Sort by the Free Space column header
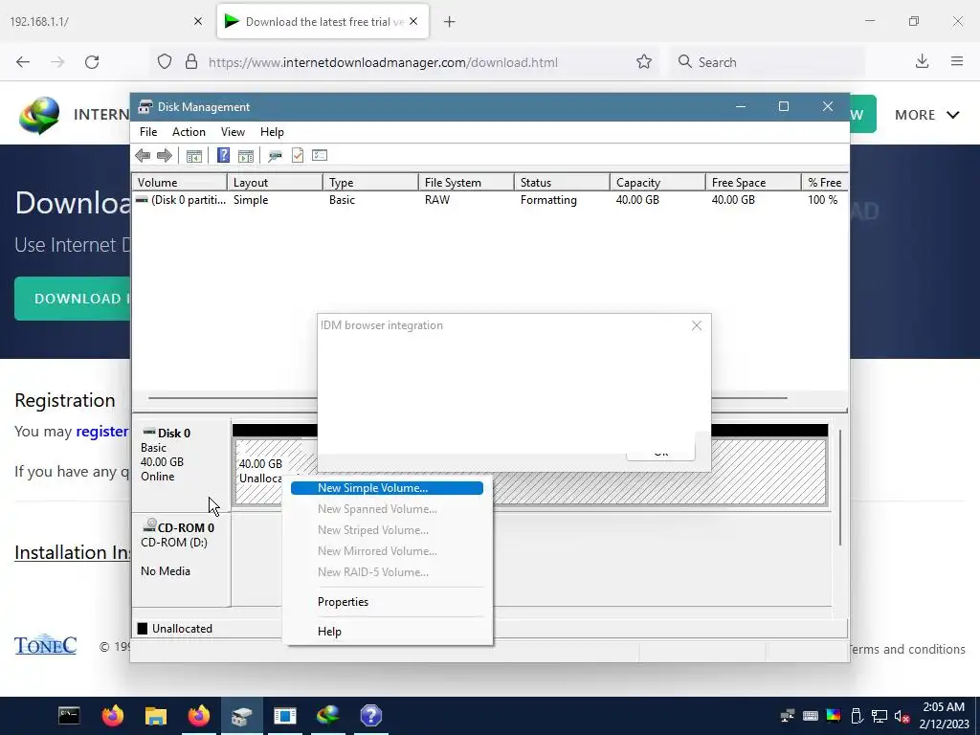Viewport: 980px width, 735px height. coord(753,183)
